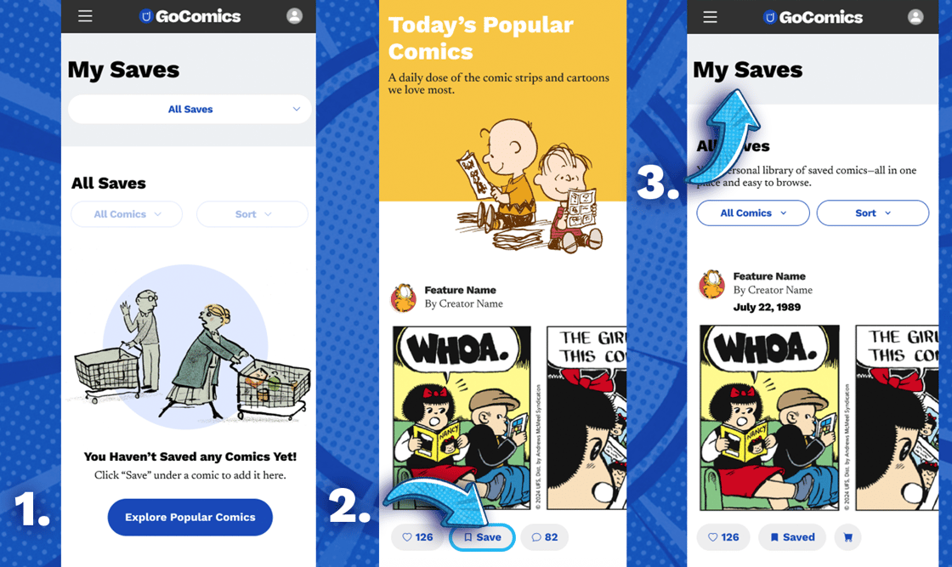The width and height of the screenshot is (952, 567).
Task: Like the comic with 126 hearts, middle screen
Action: point(417,537)
